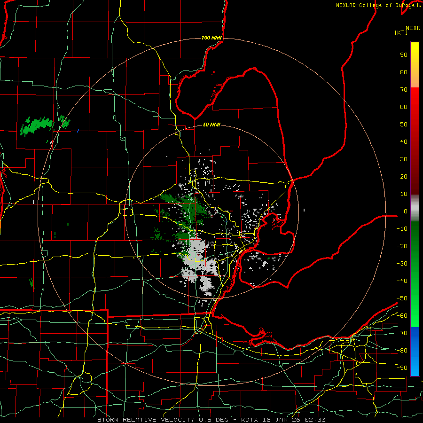Screen dimensions: 423x423
Task: Click the positive 30 scale label
Action: tap(404, 159)
